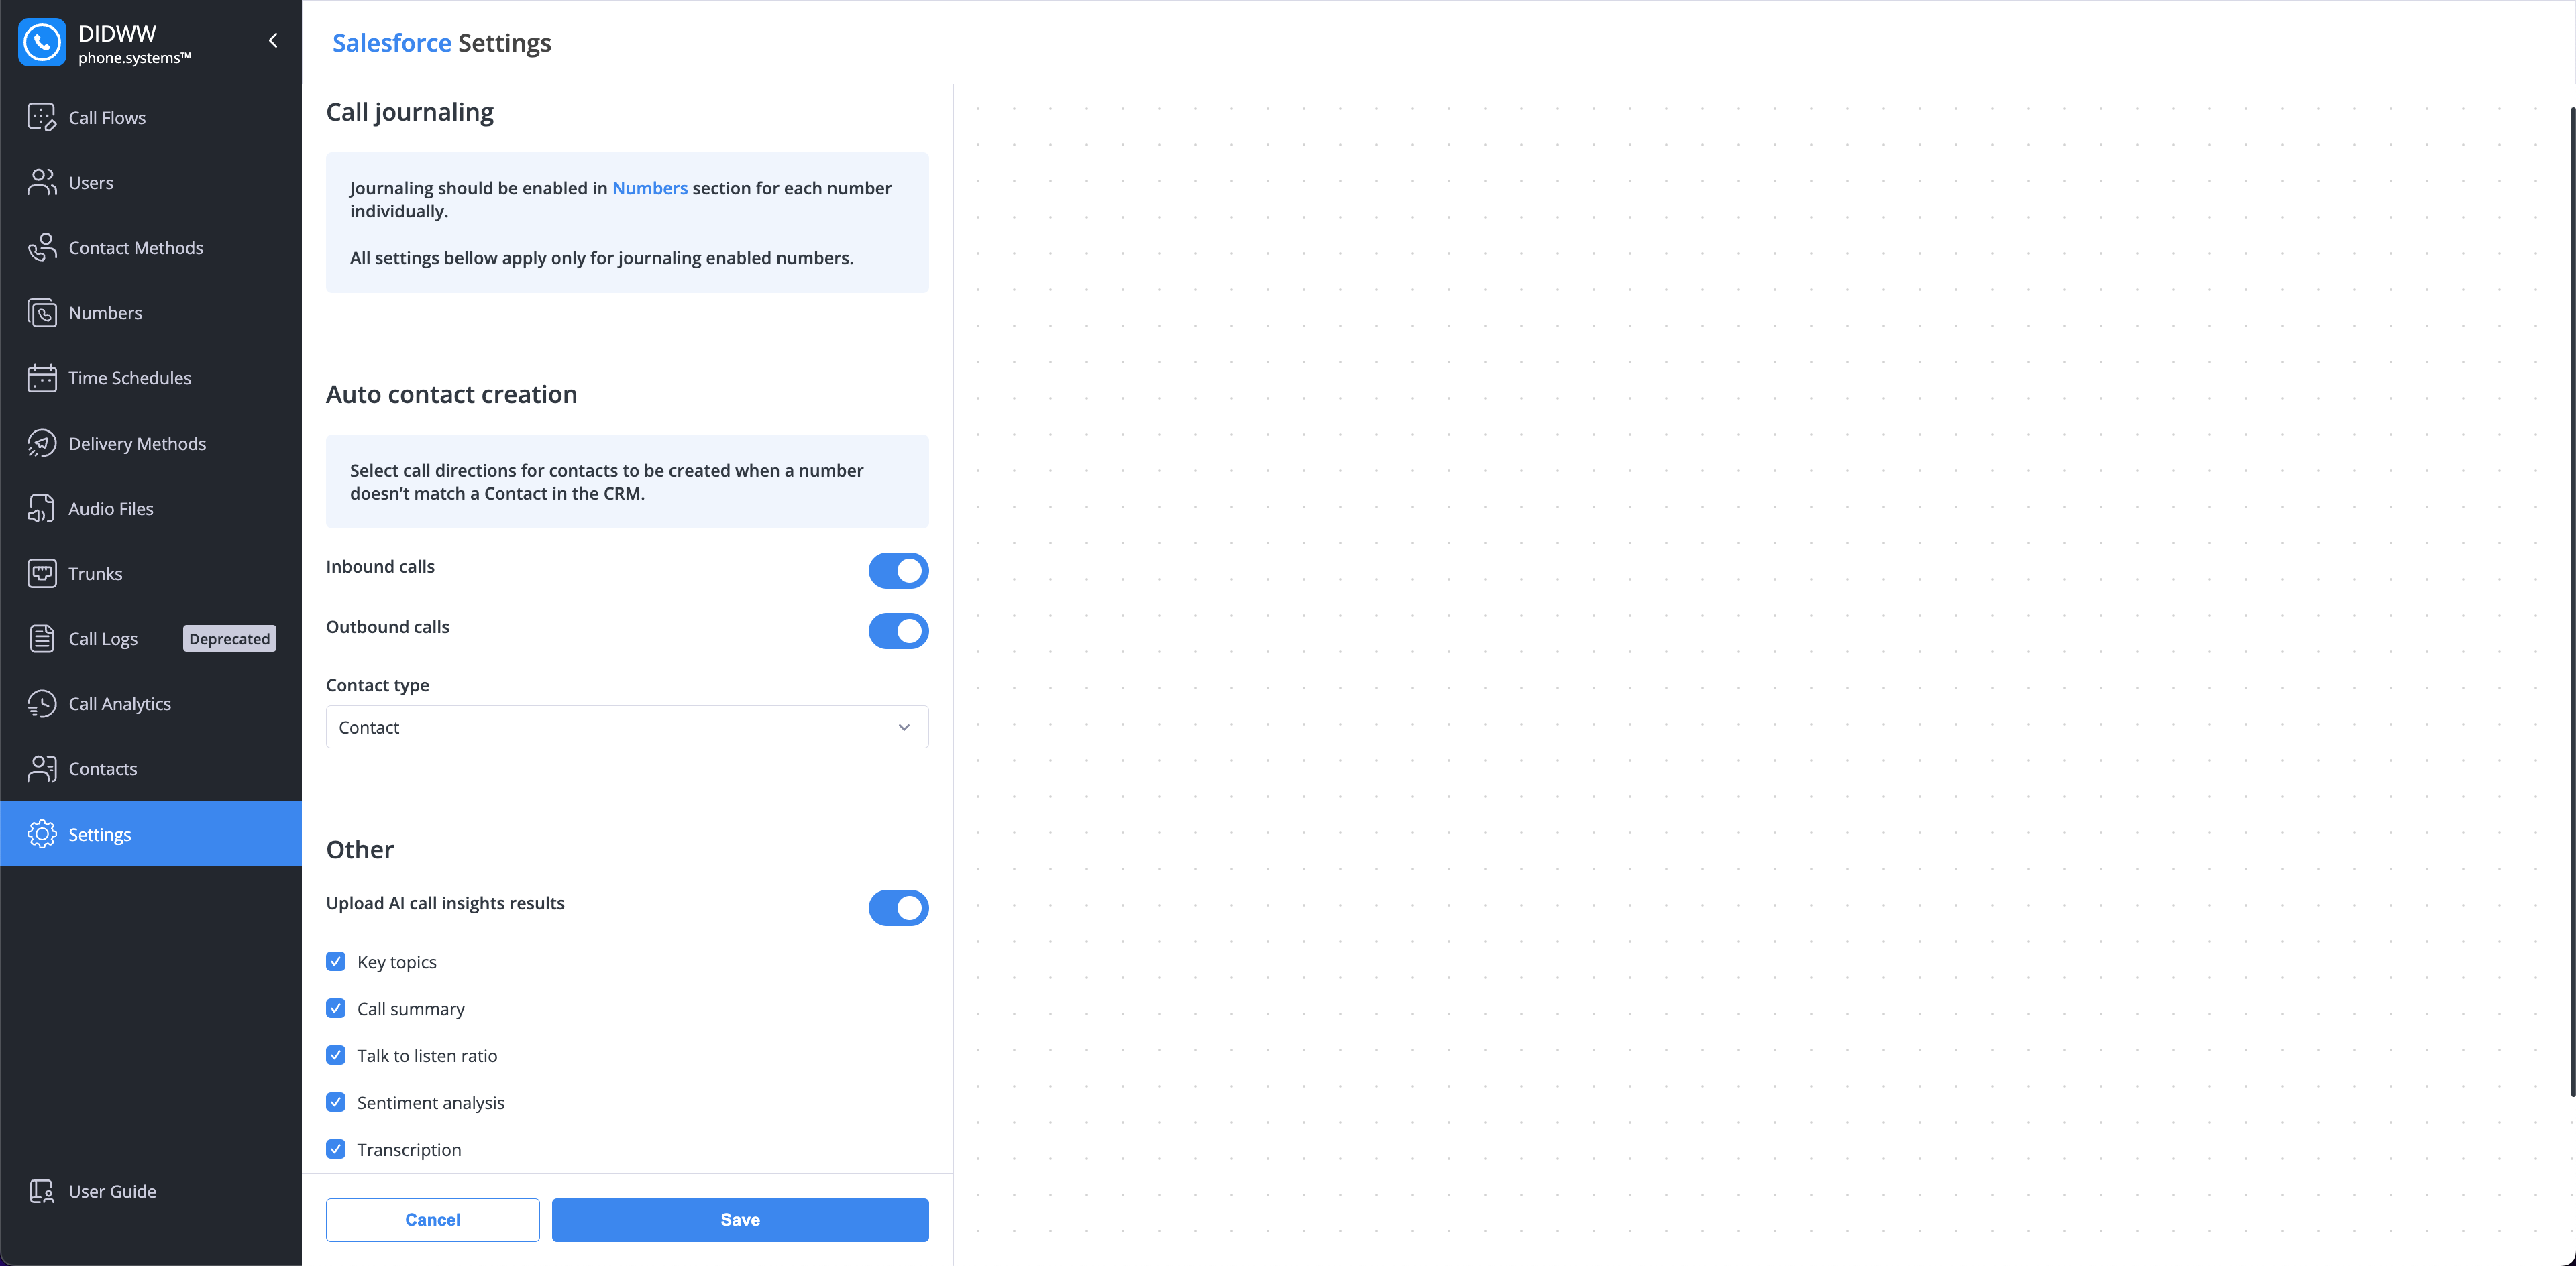Select the Time Schedules calendar icon

coord(42,378)
